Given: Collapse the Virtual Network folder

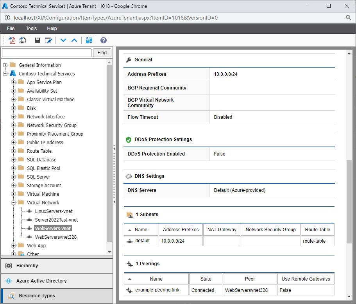Looking at the screenshot, I should [13, 202].
